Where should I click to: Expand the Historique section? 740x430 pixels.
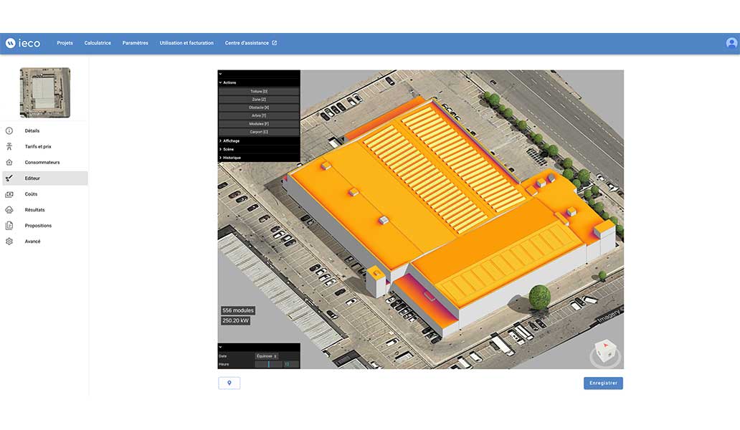pos(221,158)
